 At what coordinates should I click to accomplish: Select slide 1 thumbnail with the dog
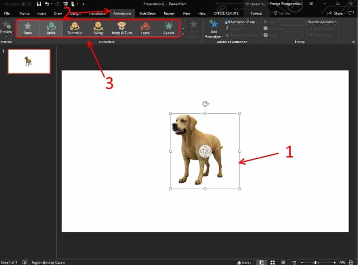pos(29,61)
